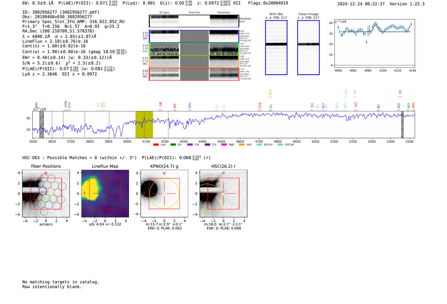The image size is (447, 304).
Task: Click the RA,Dec coordinates text
Action: pos(58,31)
